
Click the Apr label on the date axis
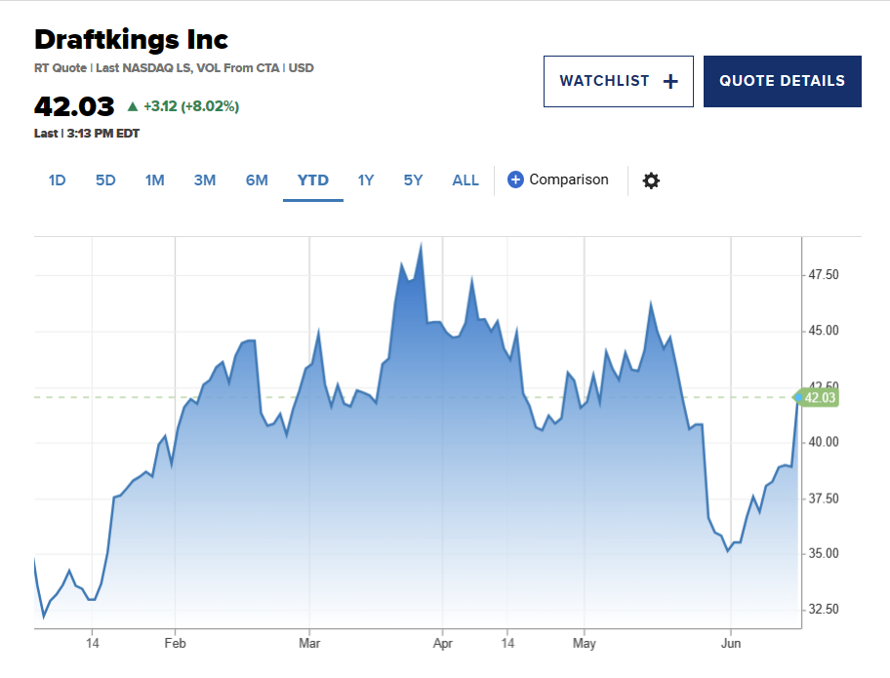coord(443,644)
